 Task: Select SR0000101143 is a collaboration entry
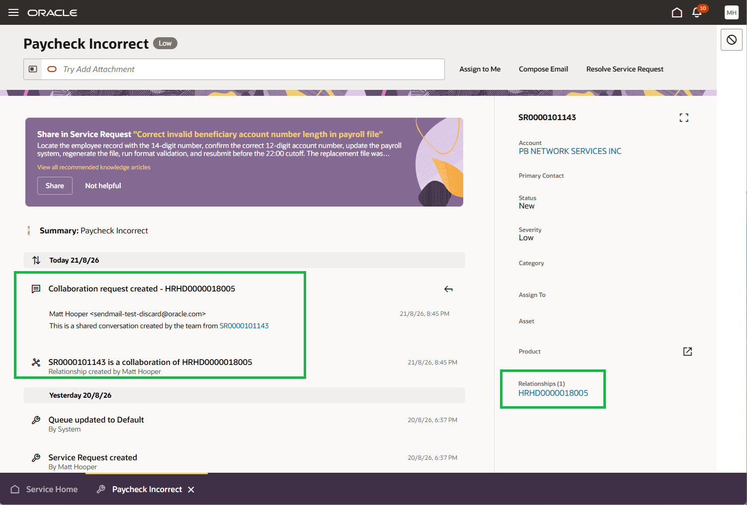coord(150,362)
